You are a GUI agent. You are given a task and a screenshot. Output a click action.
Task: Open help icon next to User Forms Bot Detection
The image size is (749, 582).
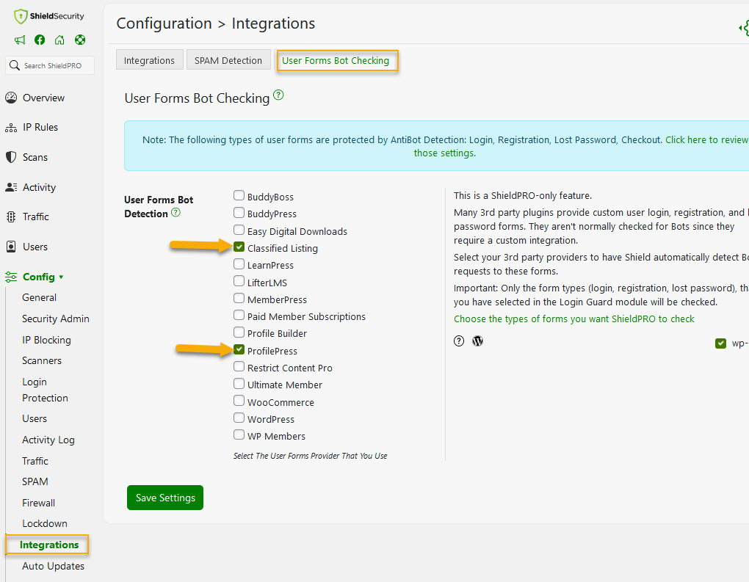(x=176, y=212)
